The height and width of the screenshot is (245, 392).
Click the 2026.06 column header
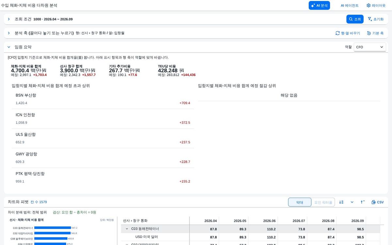pyautogui.click(x=263, y=221)
